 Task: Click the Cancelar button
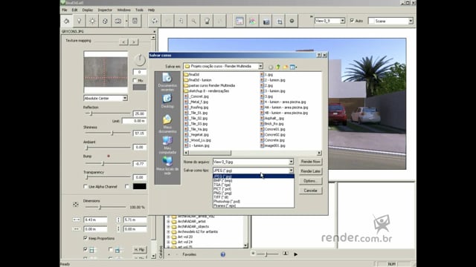click(311, 191)
